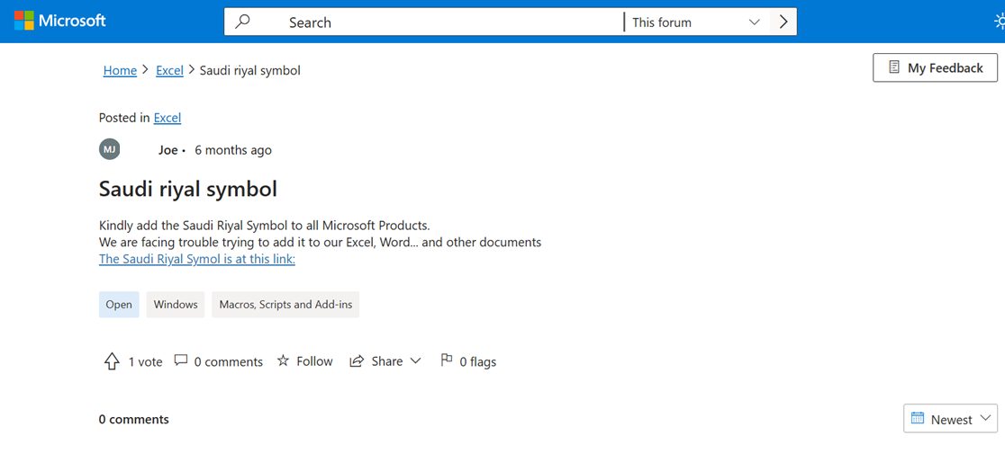Select Macros, Scripts and Add-ins tag
Image resolution: width=1005 pixels, height=471 pixels.
(x=285, y=305)
